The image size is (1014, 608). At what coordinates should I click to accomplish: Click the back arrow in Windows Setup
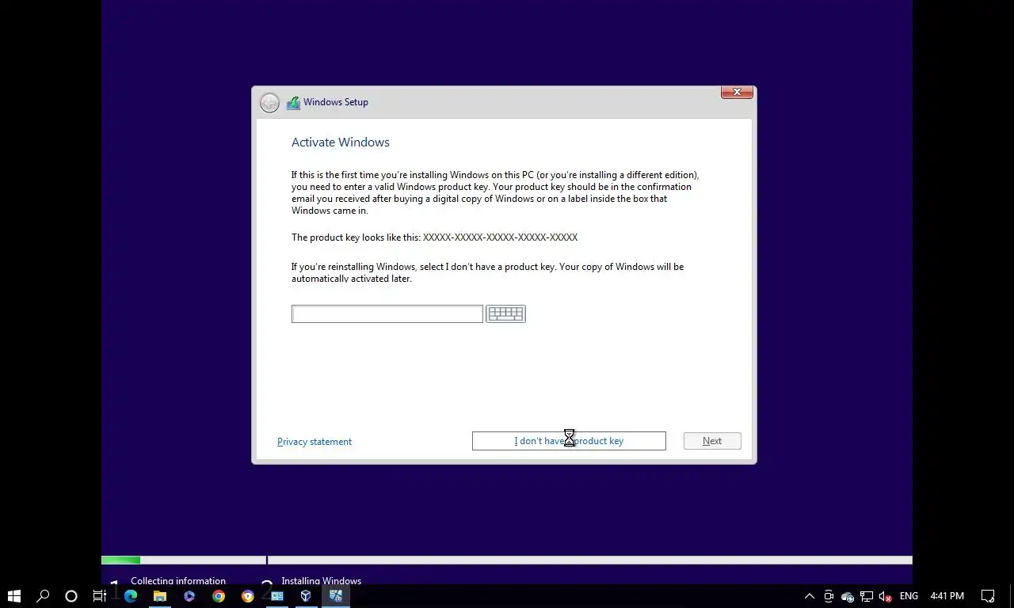pyautogui.click(x=269, y=103)
